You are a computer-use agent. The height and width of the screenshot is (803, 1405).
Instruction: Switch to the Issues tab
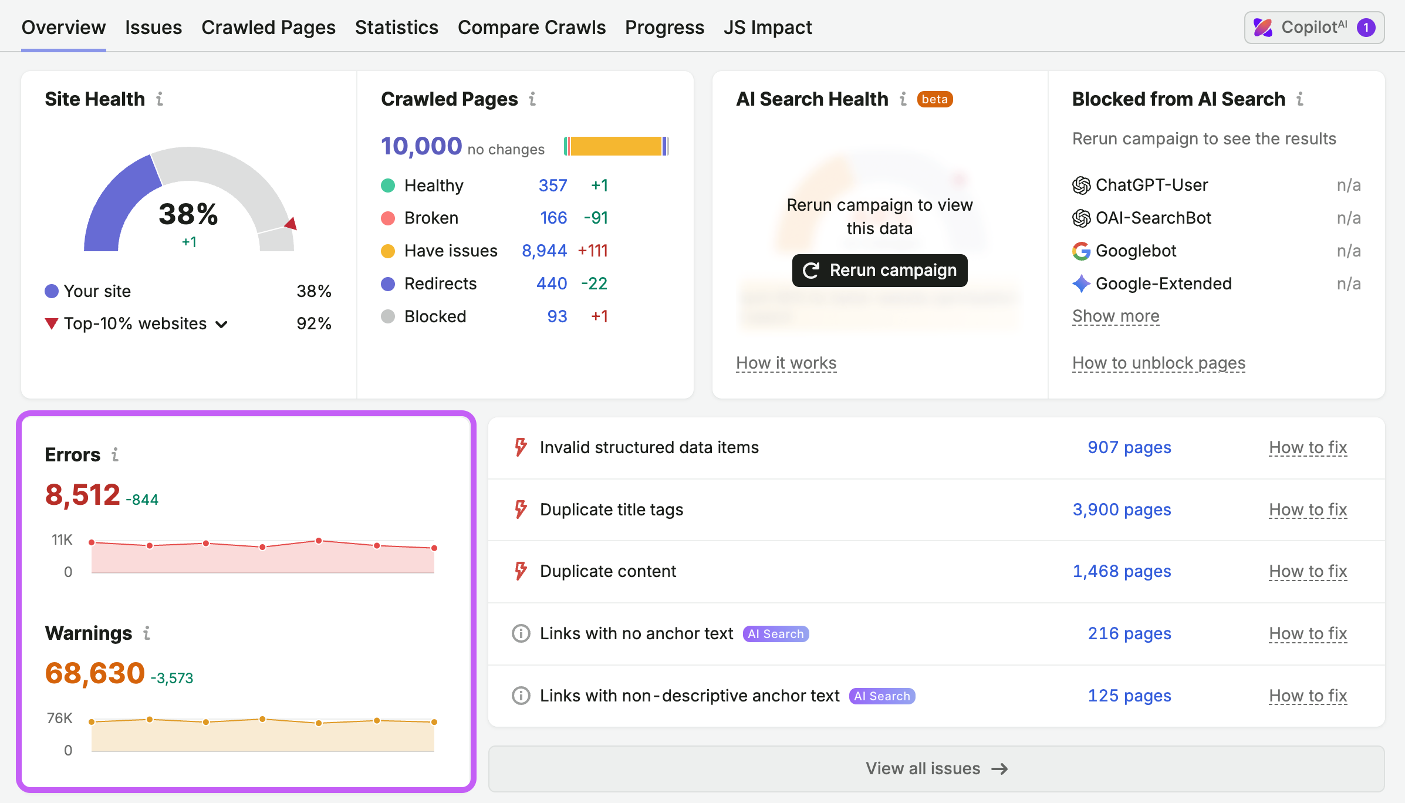153,27
